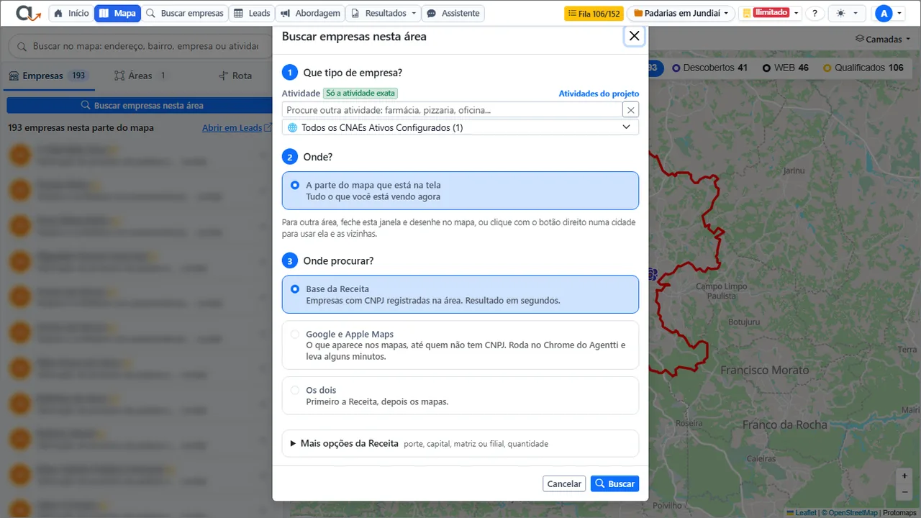The image size is (921, 518).
Task: Click the app logo in the top-left corner
Action: pyautogui.click(x=28, y=14)
